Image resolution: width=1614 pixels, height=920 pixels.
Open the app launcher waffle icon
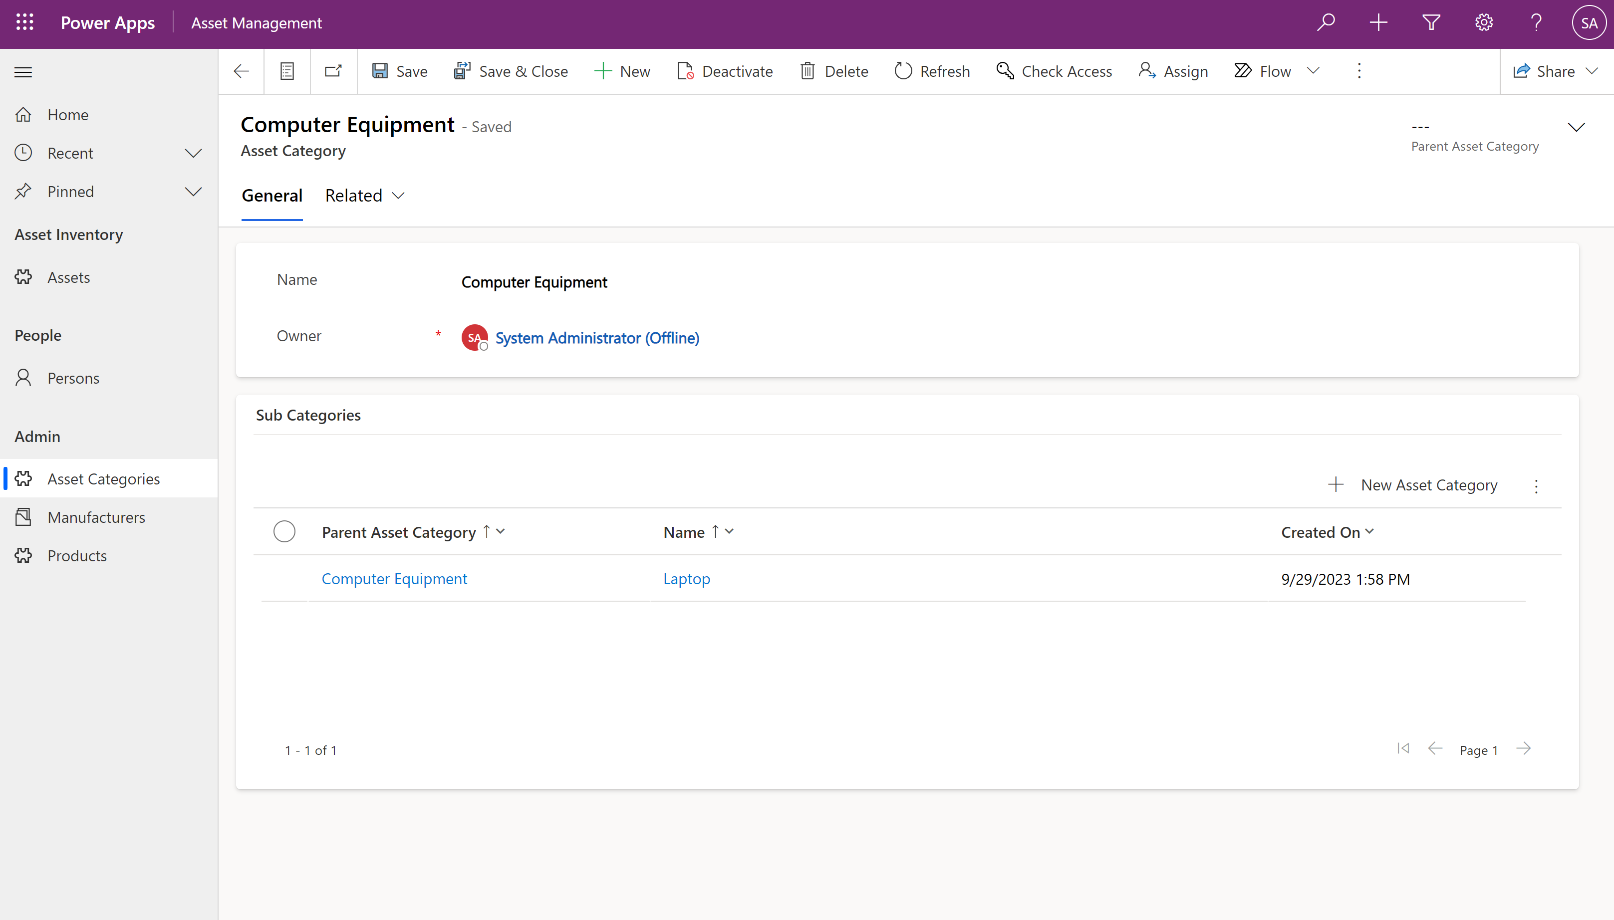click(x=24, y=23)
